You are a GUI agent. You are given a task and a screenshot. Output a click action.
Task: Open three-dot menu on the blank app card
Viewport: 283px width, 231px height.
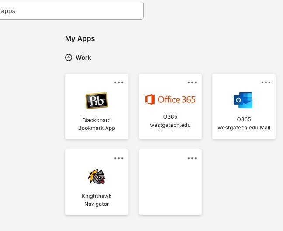pos(192,158)
